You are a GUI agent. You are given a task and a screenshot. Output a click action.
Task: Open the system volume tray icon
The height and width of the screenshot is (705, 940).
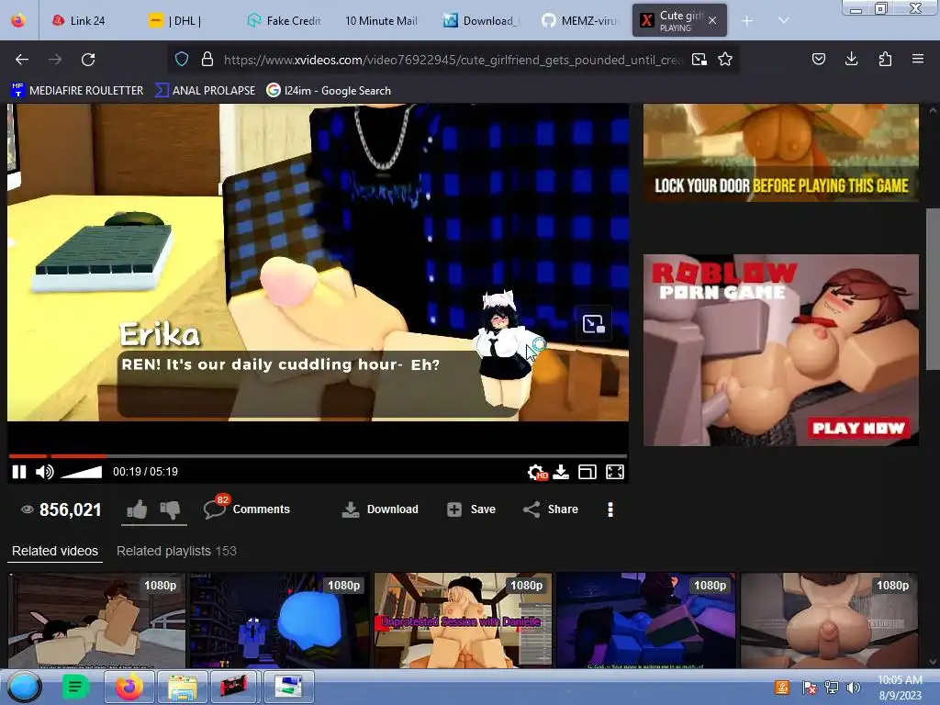(x=854, y=688)
